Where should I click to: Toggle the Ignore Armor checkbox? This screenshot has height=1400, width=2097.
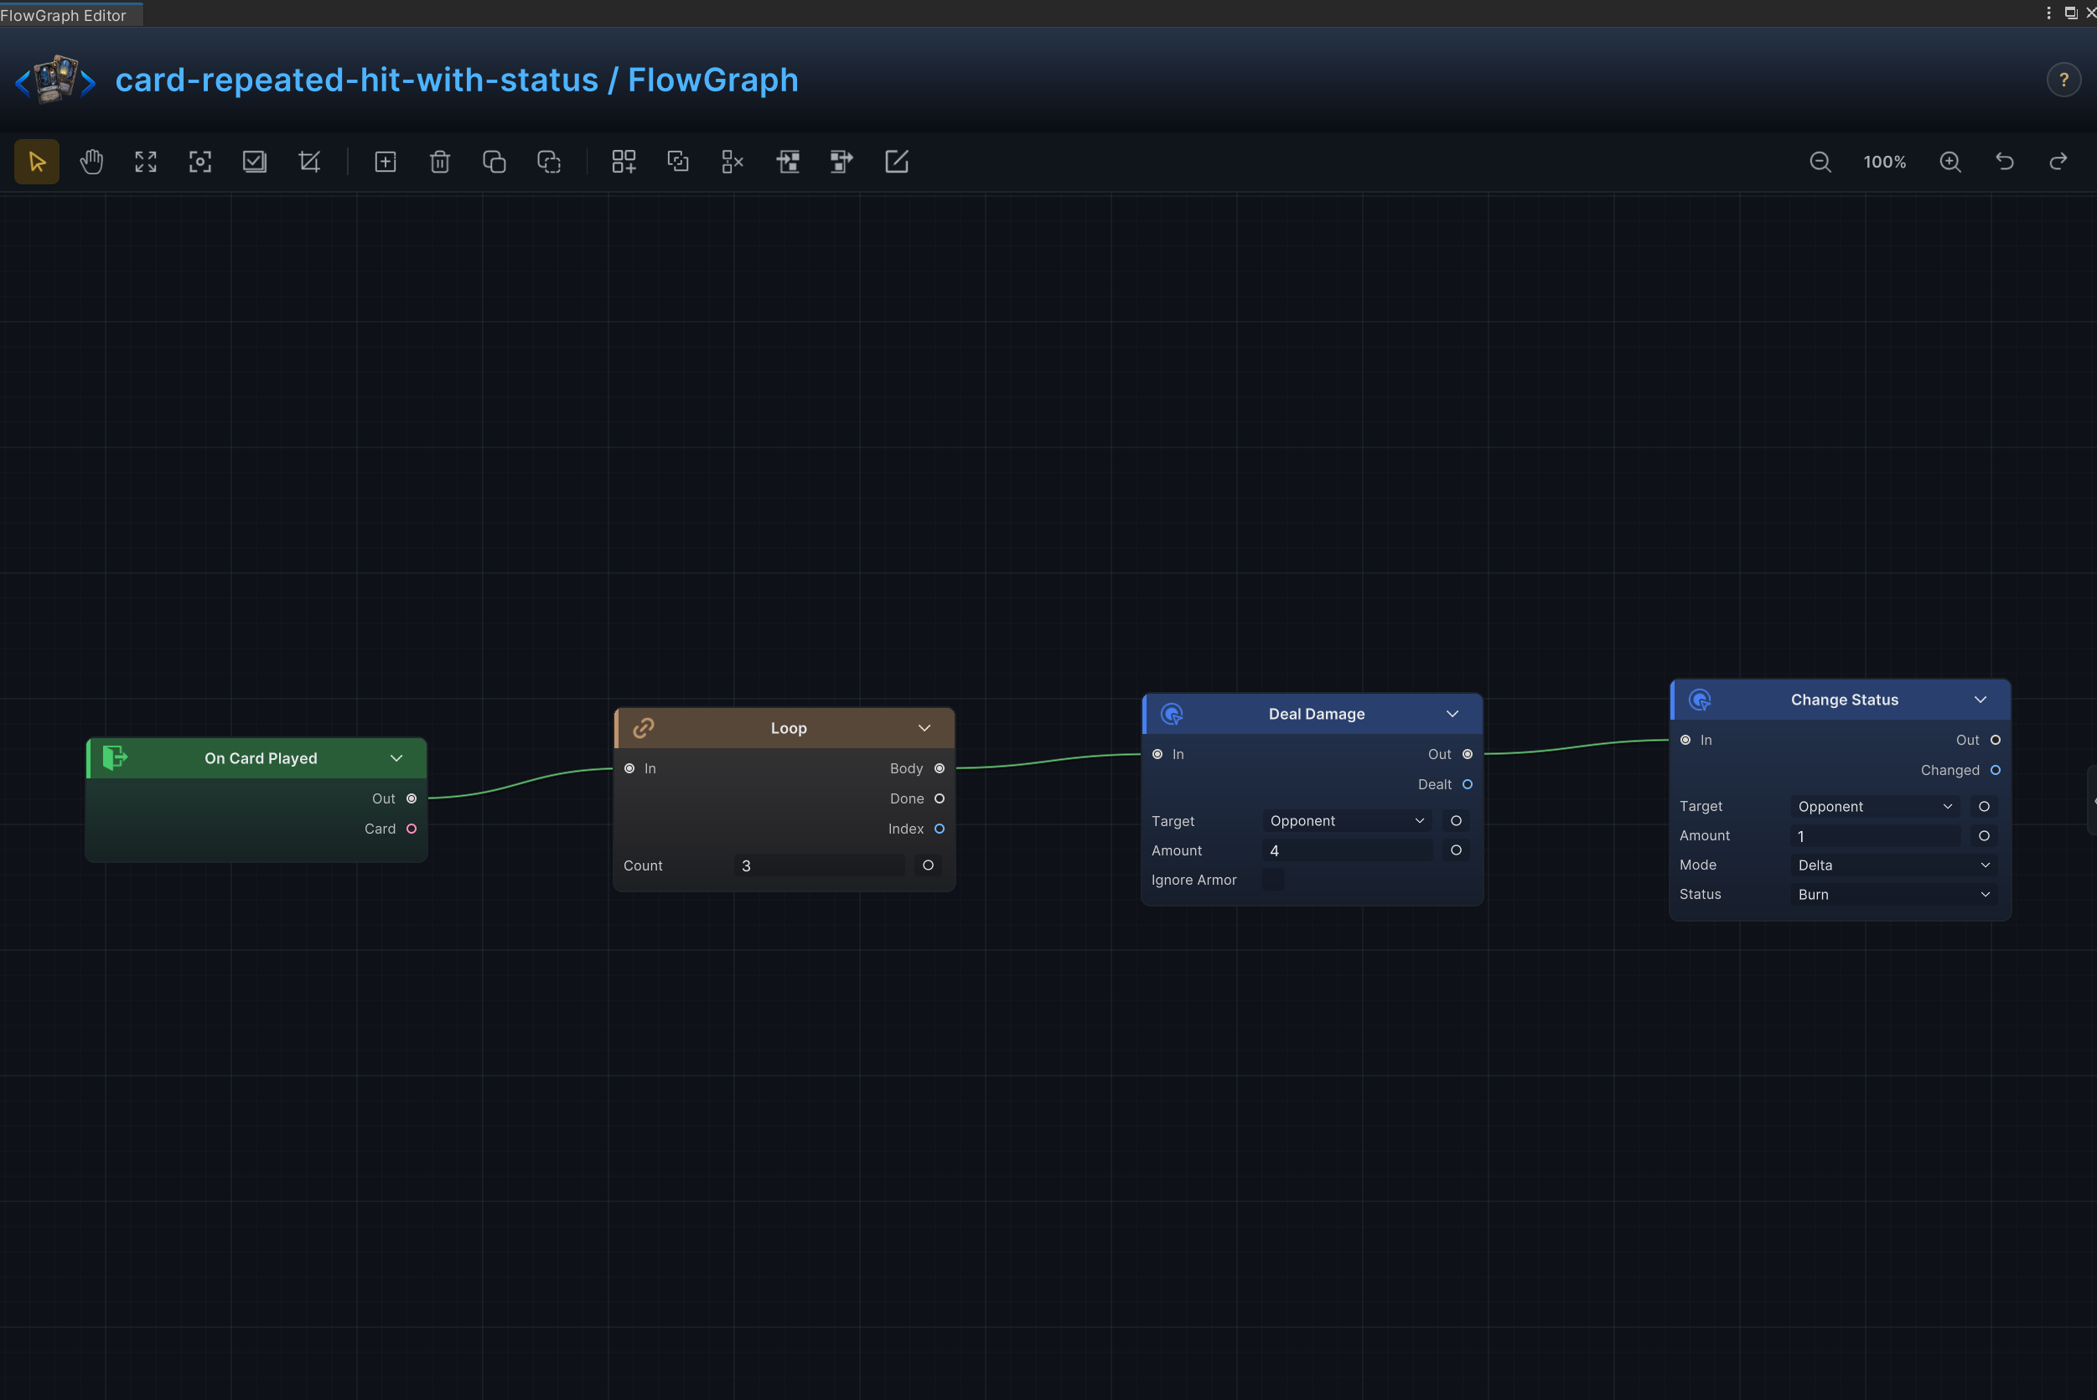coord(1272,880)
